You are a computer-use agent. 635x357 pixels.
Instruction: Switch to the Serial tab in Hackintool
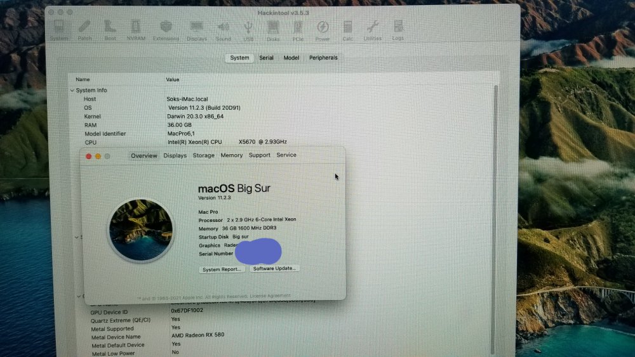point(266,58)
